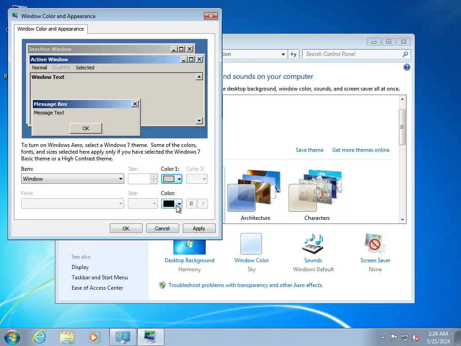Open Troubleshoot problems with transparency link
The width and height of the screenshot is (461, 346).
tap(245, 285)
